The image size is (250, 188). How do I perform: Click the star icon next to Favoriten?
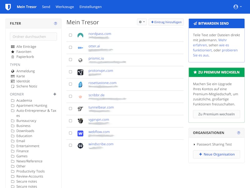pyautogui.click(x=12, y=52)
